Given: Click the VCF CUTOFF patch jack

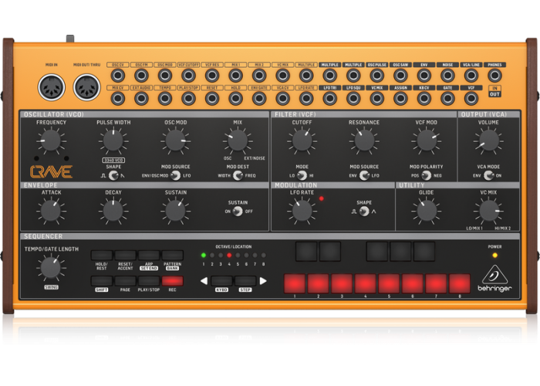Looking at the screenshot, I should tap(188, 75).
